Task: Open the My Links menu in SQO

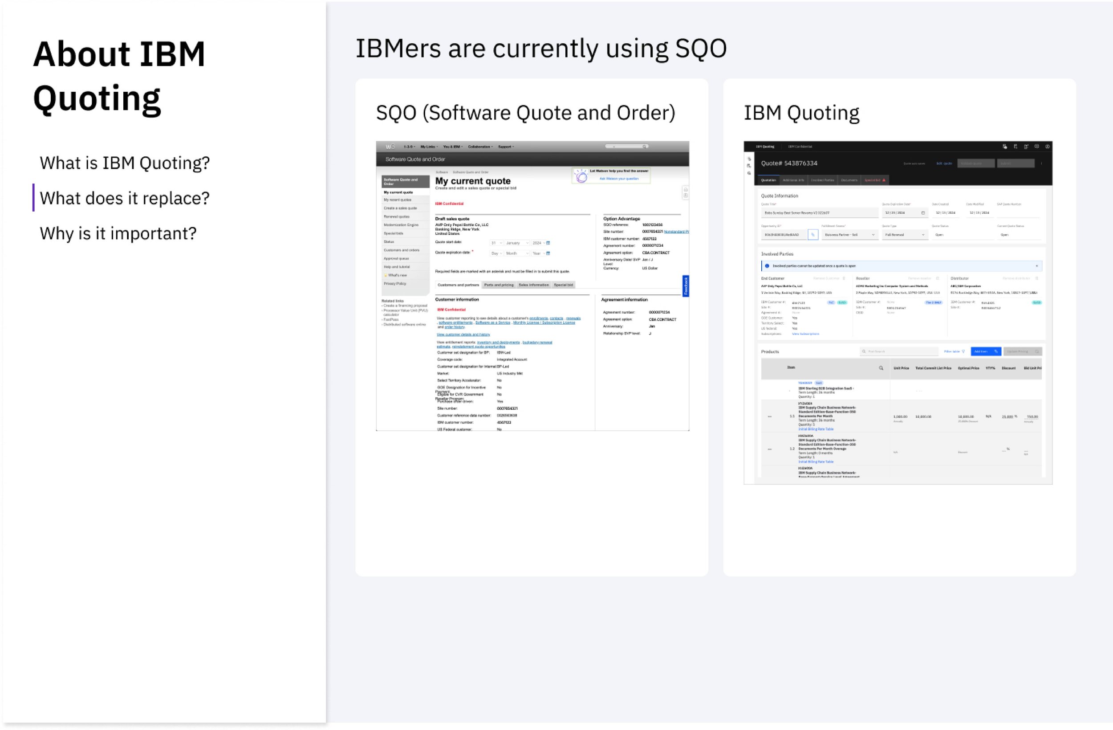Action: [429, 147]
